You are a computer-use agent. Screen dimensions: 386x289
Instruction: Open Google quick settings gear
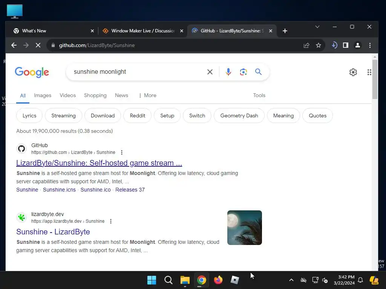click(353, 72)
